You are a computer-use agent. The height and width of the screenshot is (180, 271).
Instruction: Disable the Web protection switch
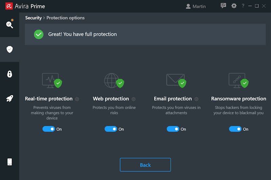coord(111,129)
